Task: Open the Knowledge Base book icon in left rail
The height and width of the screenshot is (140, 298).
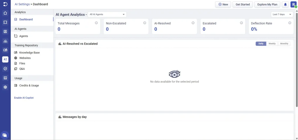Action: tap(5, 50)
